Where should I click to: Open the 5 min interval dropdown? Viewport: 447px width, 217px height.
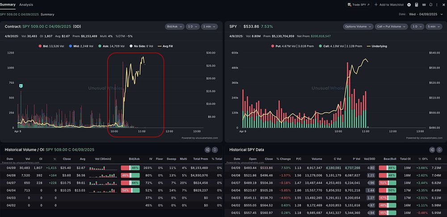click(x=432, y=27)
